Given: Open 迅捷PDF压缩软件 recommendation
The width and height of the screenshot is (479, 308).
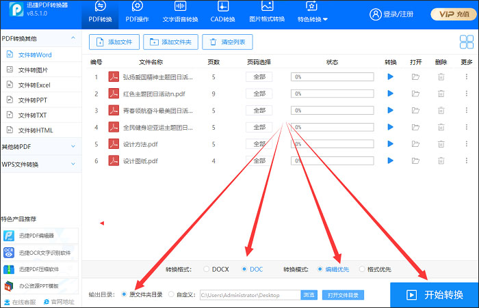Looking at the screenshot, I should 40,269.
